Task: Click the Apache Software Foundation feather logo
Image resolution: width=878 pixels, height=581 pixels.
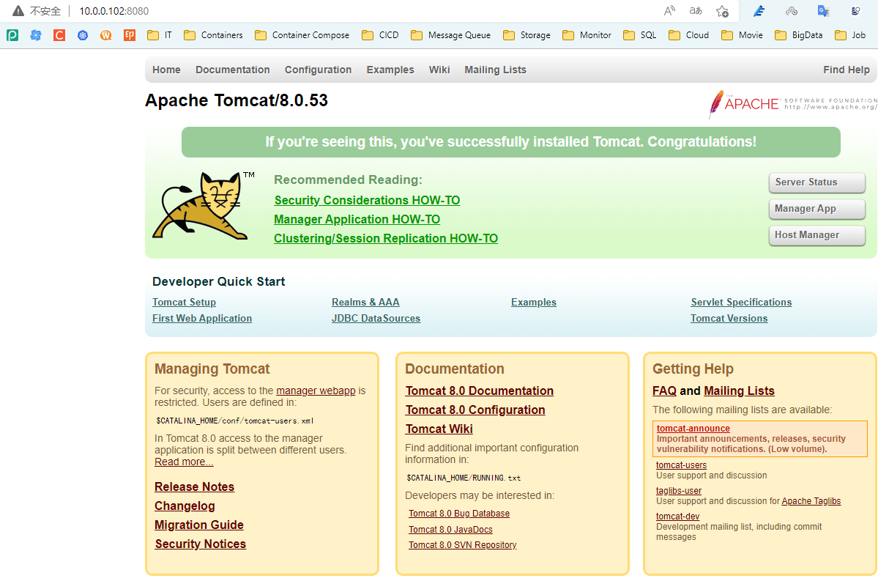Action: tap(792, 104)
